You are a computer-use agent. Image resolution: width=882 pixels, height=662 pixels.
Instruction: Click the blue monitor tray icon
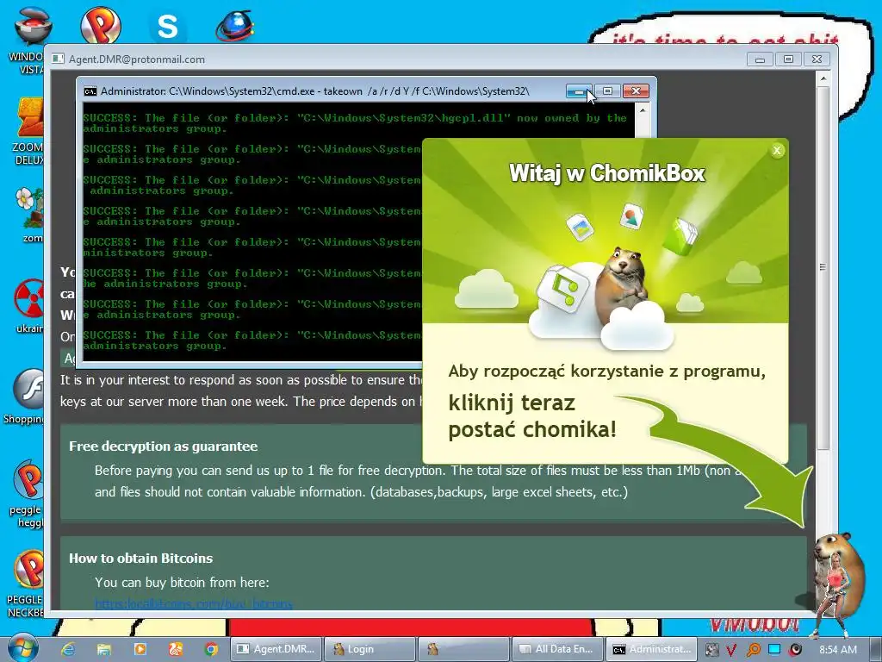[x=774, y=649]
